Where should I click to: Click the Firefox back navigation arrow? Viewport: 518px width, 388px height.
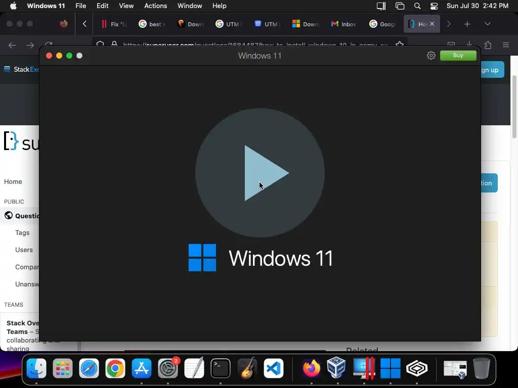(x=12, y=45)
